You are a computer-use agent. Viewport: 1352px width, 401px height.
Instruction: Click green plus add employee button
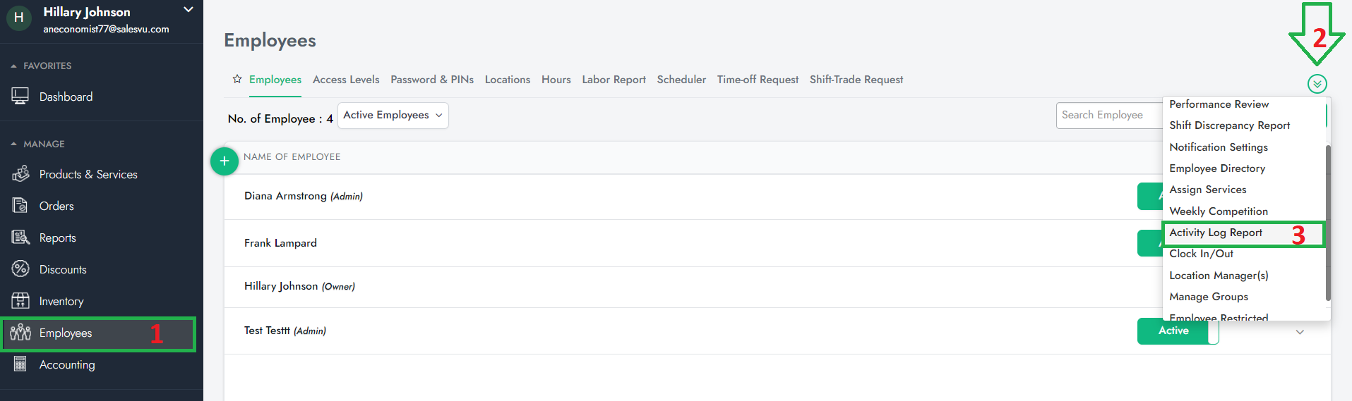coord(225,161)
